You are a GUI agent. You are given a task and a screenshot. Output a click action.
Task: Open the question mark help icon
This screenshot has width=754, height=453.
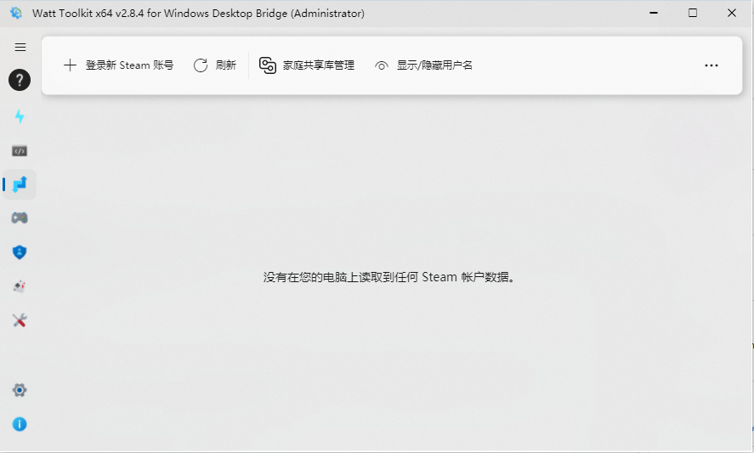point(20,80)
